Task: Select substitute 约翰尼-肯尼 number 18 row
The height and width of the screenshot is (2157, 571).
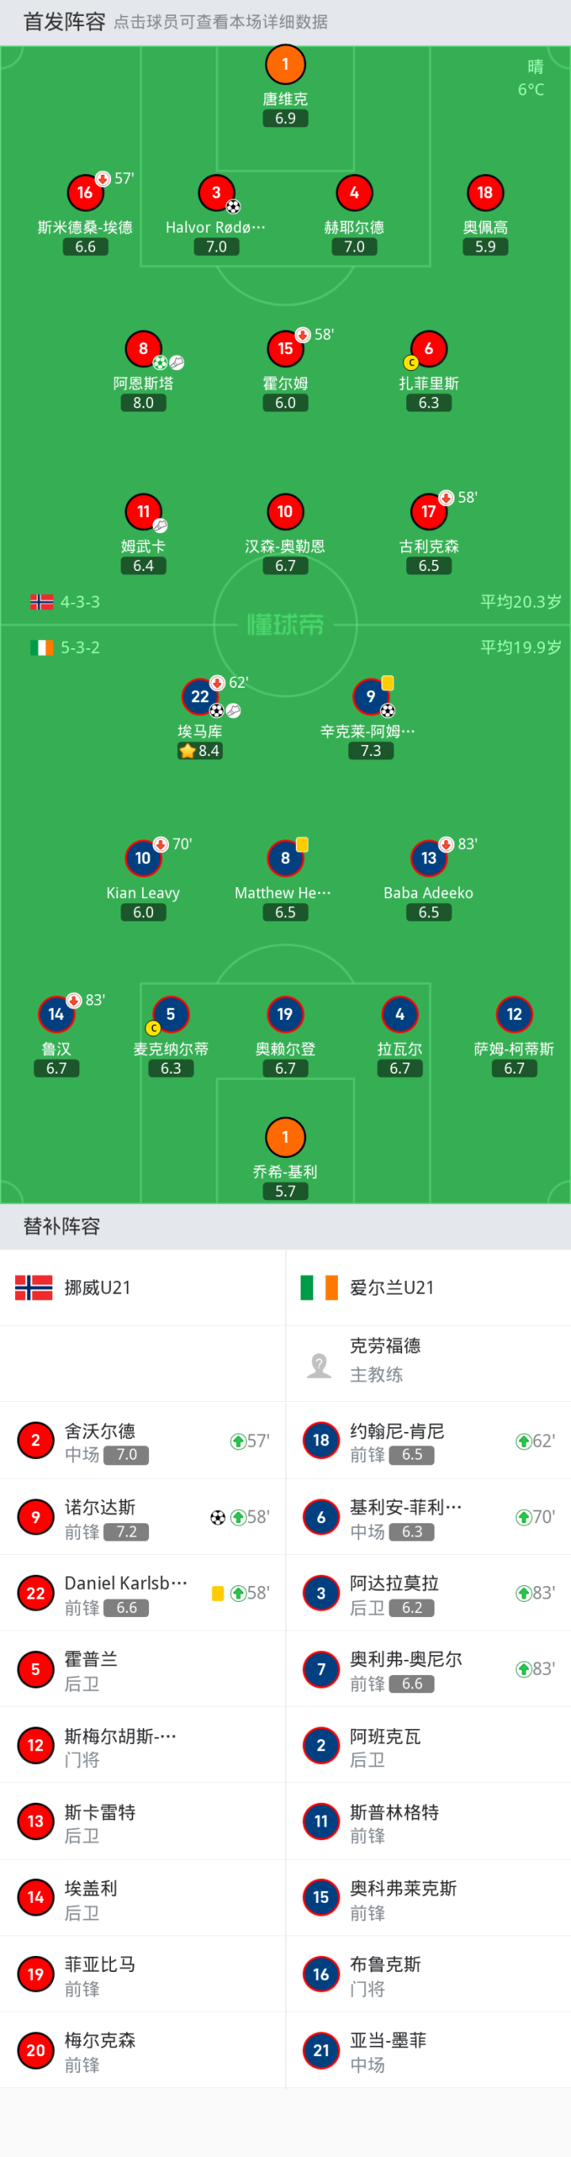Action: click(428, 1440)
